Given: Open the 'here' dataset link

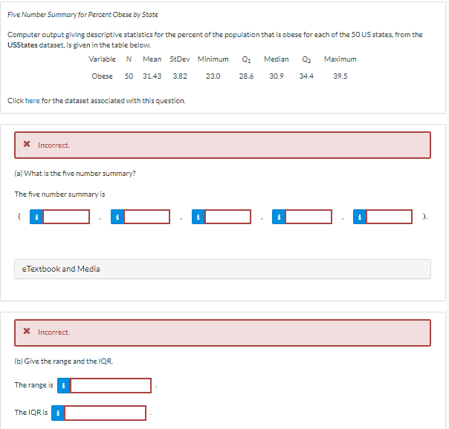Looking at the screenshot, I should (33, 101).
